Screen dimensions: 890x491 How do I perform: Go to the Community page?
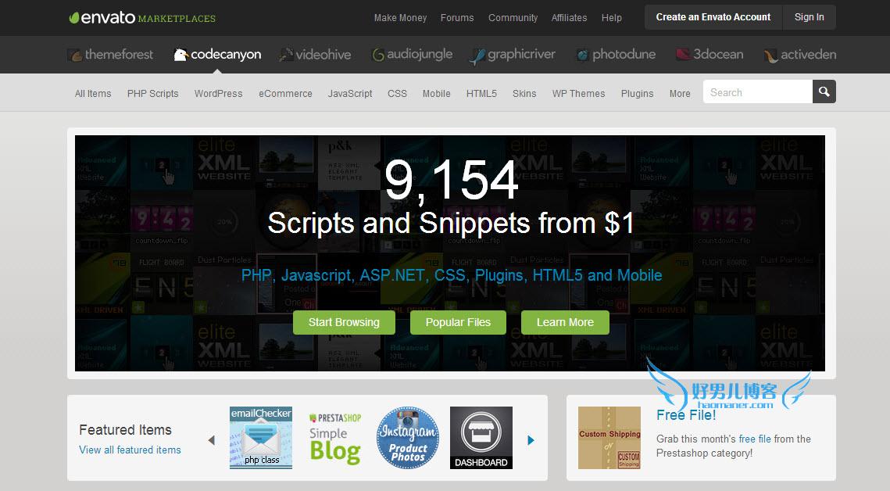(513, 18)
